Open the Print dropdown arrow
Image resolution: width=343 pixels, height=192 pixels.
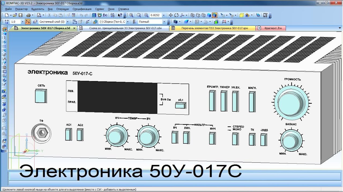click(32, 15)
